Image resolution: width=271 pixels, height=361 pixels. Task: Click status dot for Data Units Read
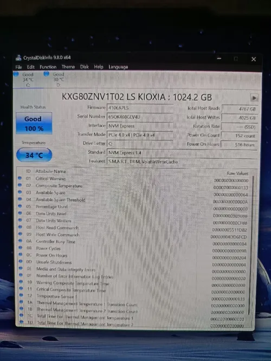[20, 213]
